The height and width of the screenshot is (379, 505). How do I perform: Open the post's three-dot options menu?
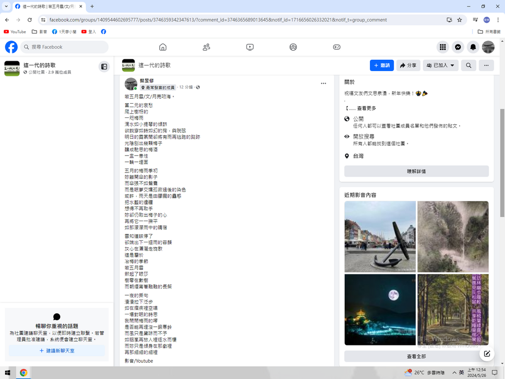pyautogui.click(x=324, y=83)
